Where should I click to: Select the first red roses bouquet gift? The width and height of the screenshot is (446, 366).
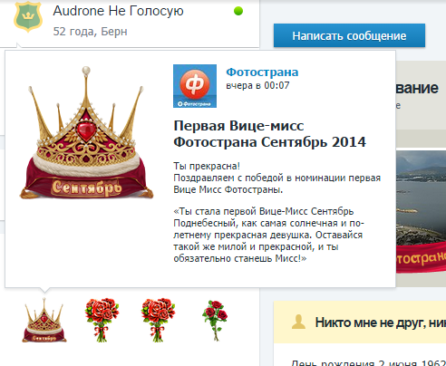(102, 320)
